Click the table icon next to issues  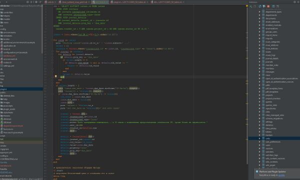point(263,52)
